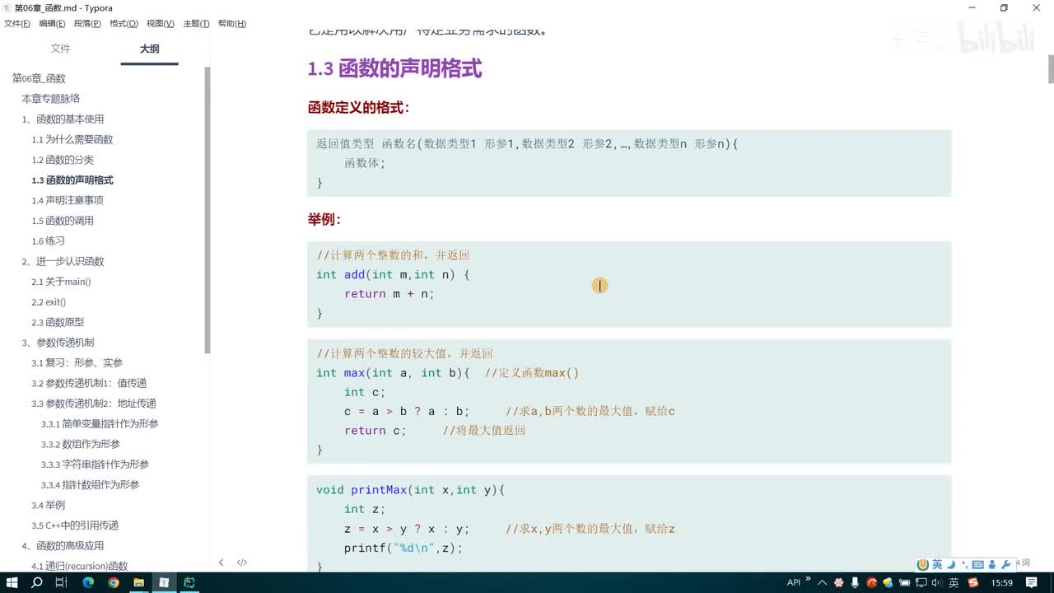Open taskbar search magnifier

[37, 582]
